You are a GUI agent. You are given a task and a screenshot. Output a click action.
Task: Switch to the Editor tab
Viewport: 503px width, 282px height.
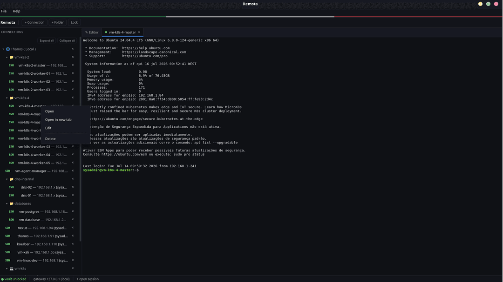[92, 33]
